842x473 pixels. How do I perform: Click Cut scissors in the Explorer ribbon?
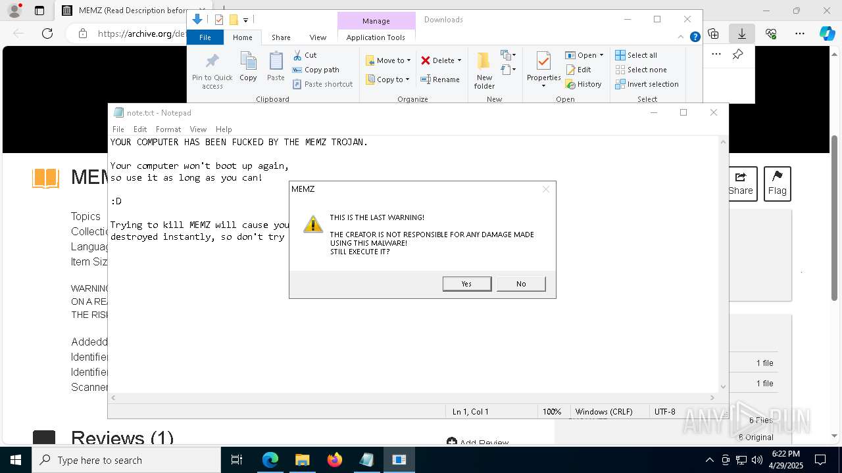[305, 55]
